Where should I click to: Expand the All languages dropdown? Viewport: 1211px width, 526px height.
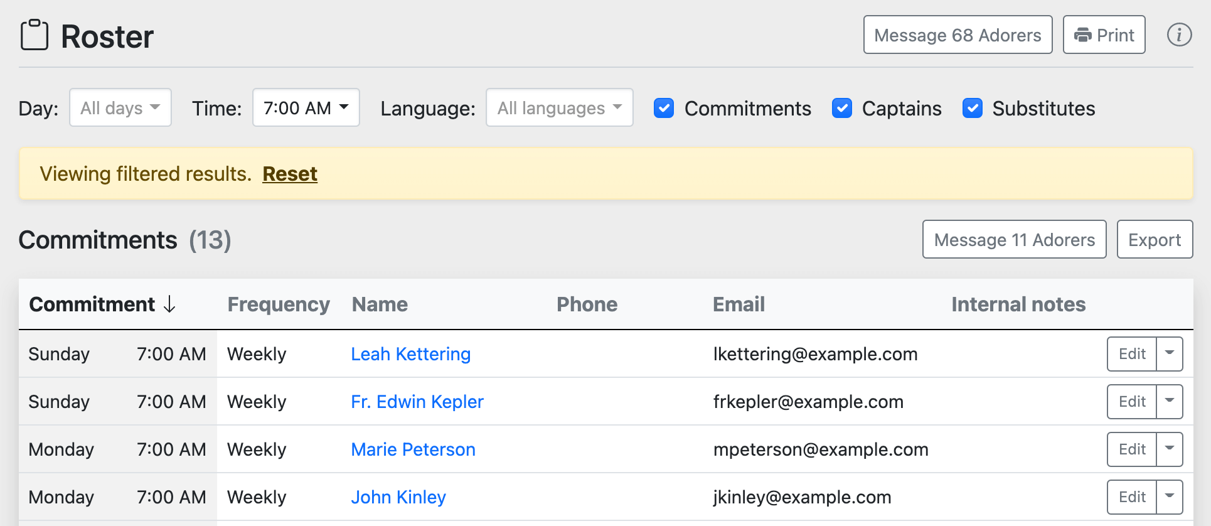(559, 108)
